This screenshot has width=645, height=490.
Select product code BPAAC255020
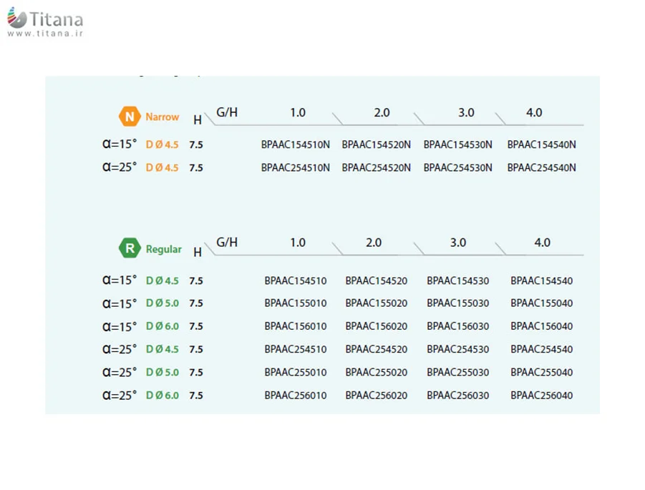pos(377,372)
